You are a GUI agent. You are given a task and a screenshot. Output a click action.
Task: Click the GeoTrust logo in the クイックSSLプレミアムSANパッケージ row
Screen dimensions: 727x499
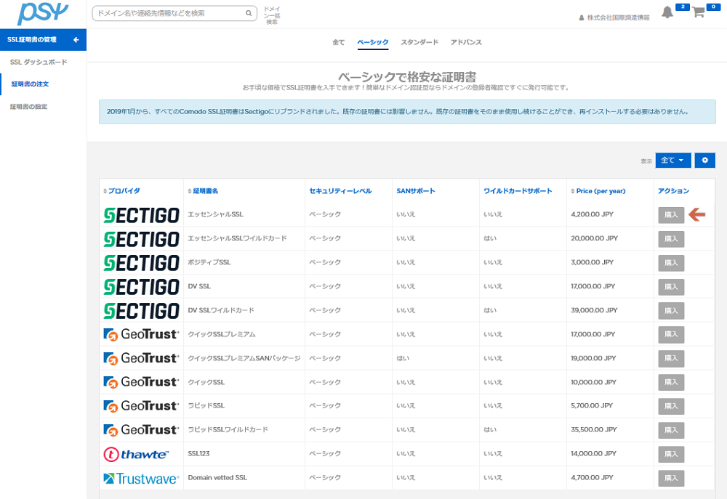pos(140,358)
